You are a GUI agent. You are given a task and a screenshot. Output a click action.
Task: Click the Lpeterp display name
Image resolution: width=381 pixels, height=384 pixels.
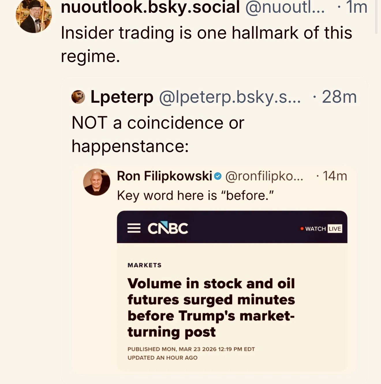[122, 97]
